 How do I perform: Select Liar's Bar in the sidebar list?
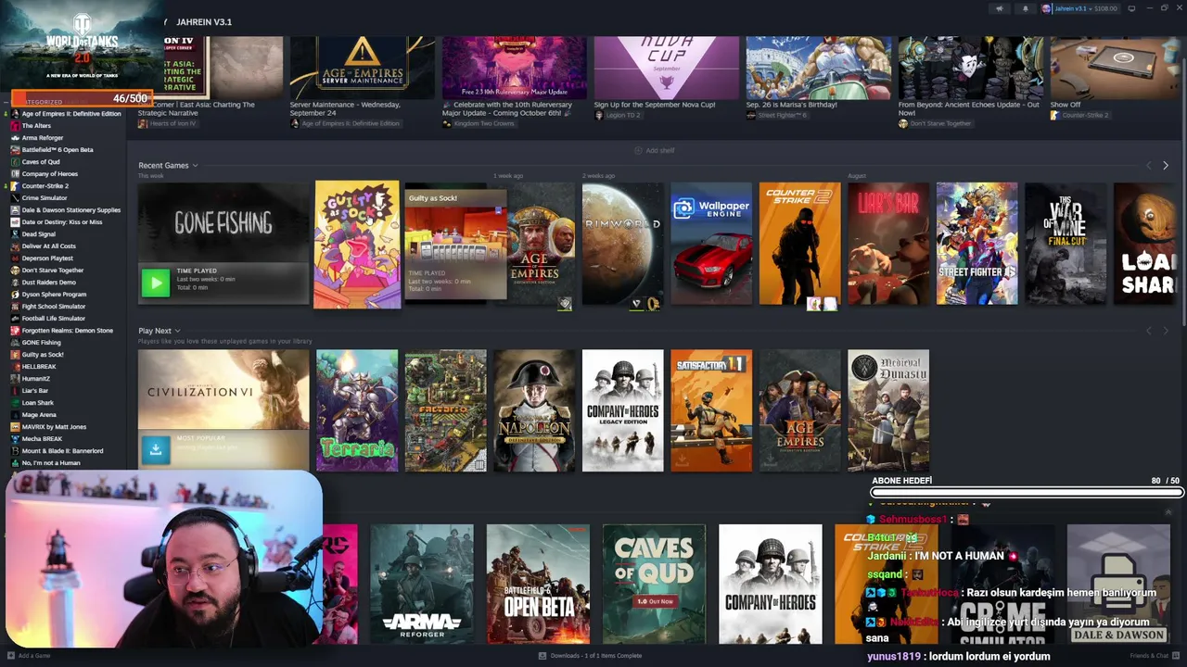point(35,391)
